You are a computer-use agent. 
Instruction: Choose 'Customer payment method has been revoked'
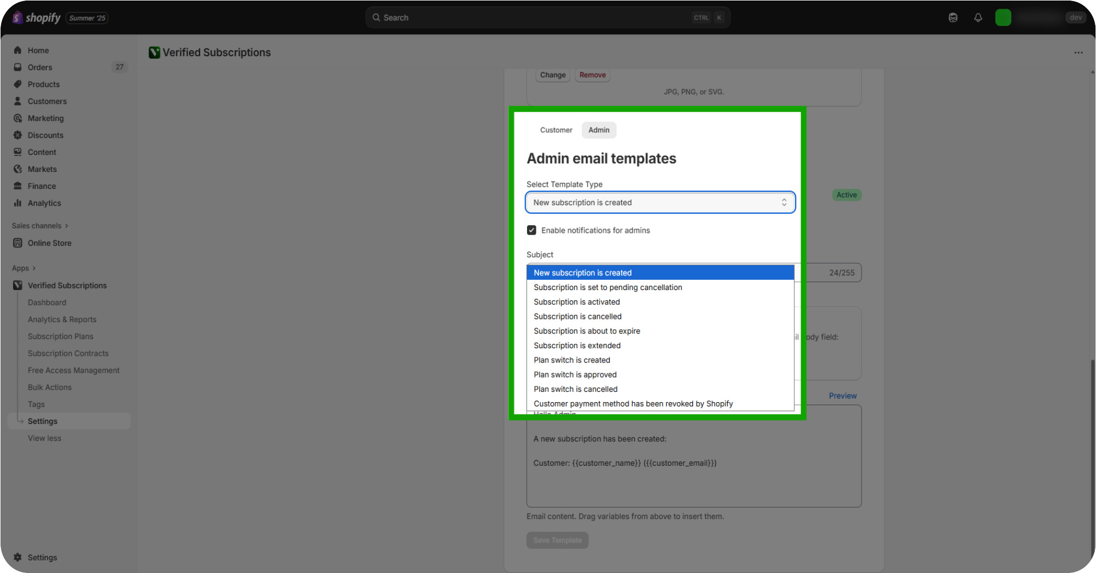(x=660, y=404)
